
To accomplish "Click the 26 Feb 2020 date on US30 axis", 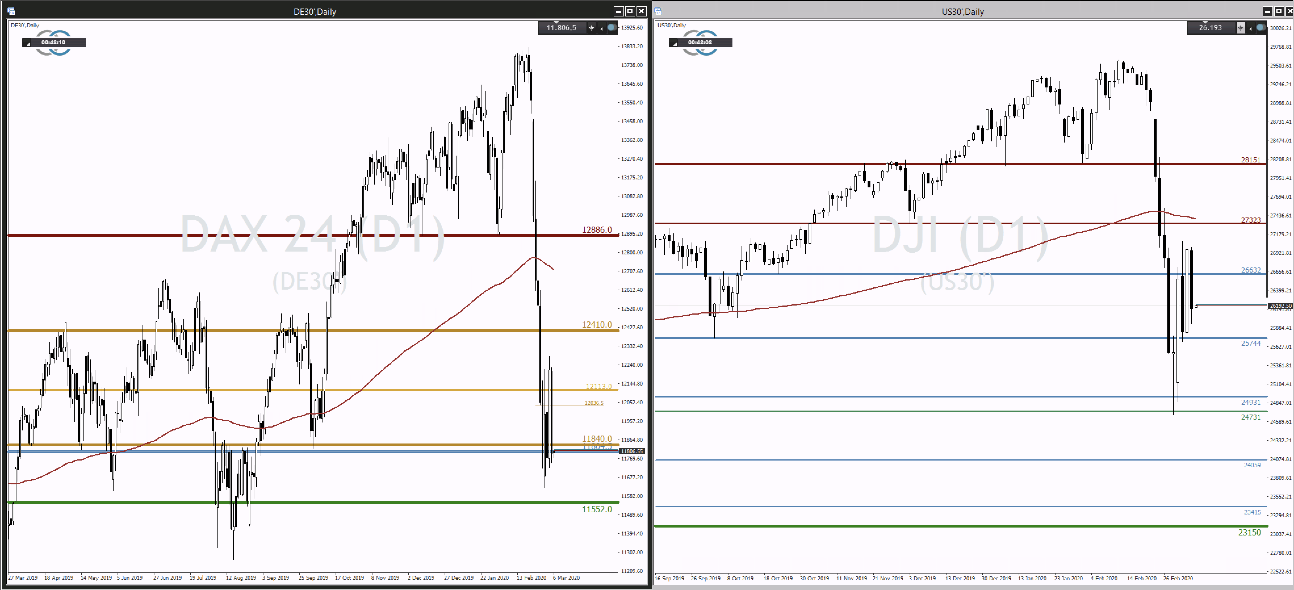I will (1178, 578).
